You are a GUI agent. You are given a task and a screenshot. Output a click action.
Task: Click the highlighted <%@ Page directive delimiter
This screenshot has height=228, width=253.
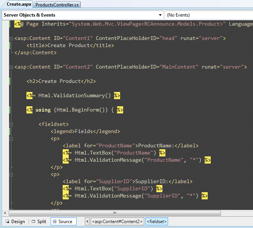tap(17, 24)
